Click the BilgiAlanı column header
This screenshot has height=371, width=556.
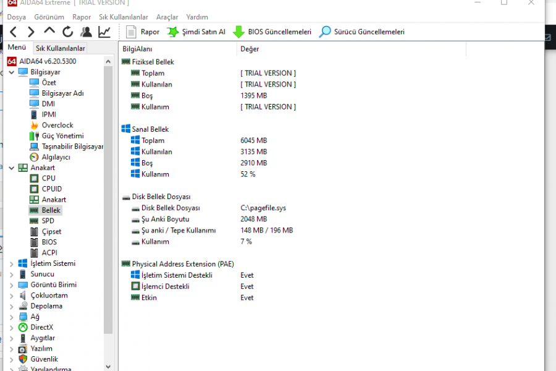click(178, 49)
